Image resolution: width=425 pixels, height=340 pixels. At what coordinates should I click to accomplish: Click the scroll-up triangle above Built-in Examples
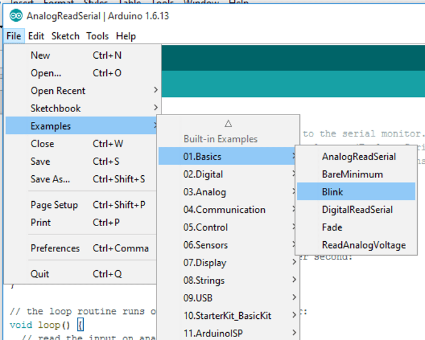point(228,124)
